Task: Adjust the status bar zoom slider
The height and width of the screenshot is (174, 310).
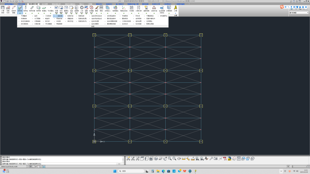Action: click(x=299, y=167)
